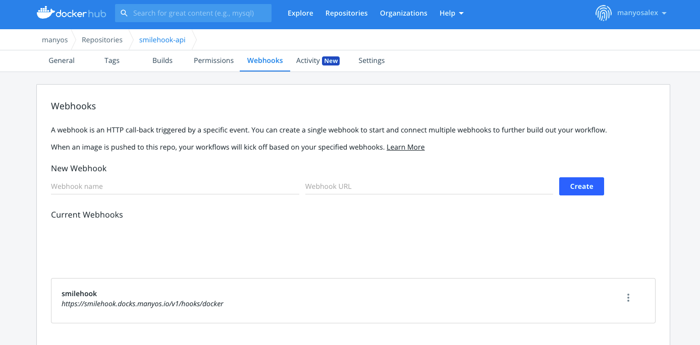Click the fingerprint avatar icon
Image resolution: width=700 pixels, height=345 pixels.
coord(603,13)
